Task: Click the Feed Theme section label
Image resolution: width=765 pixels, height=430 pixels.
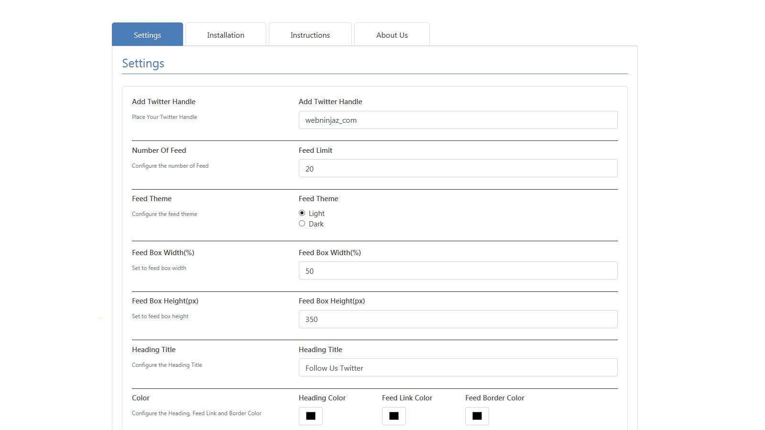Action: click(x=152, y=198)
